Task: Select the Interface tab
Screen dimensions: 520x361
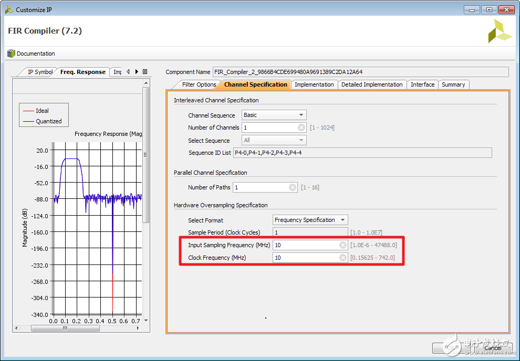Action: click(422, 84)
